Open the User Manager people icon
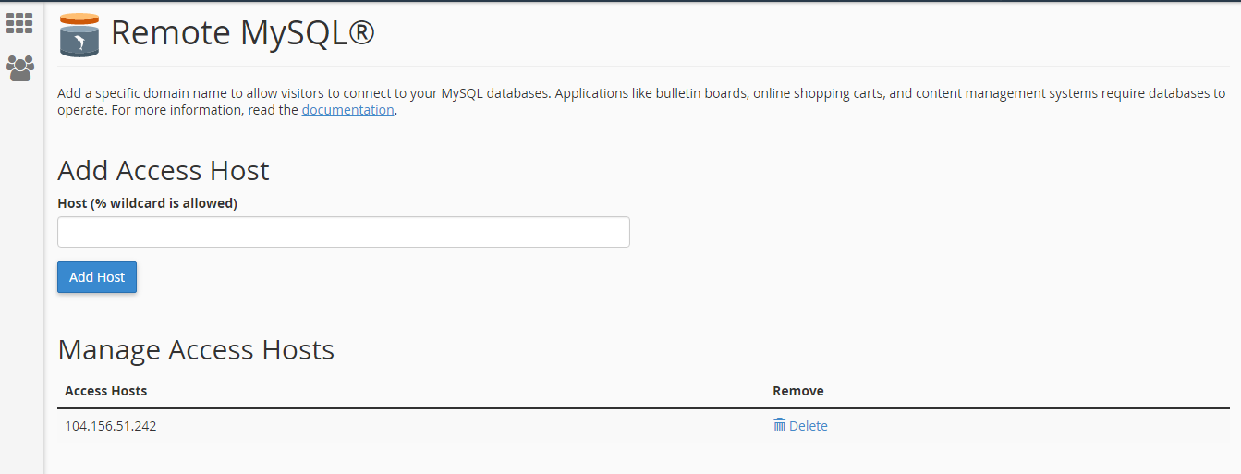The width and height of the screenshot is (1241, 474). coord(19,67)
